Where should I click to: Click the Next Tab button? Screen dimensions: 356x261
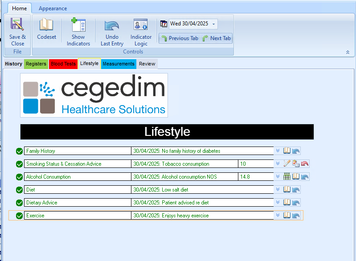point(217,38)
